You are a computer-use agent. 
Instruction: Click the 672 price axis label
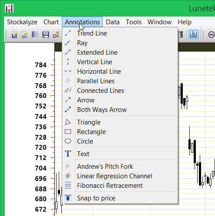(41, 209)
